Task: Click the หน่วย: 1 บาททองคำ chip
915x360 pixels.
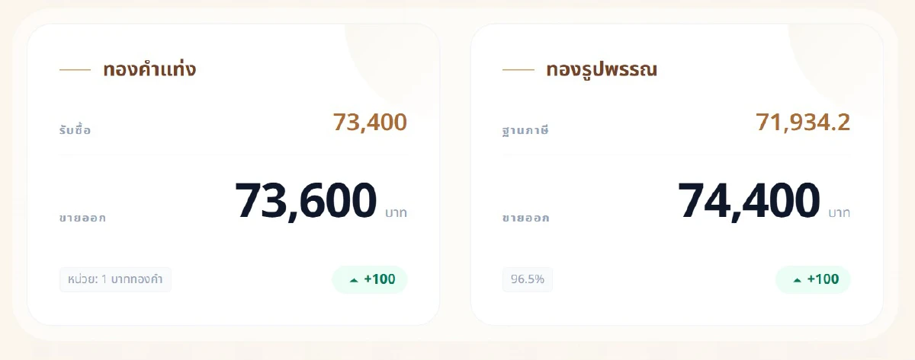Action: coord(115,279)
